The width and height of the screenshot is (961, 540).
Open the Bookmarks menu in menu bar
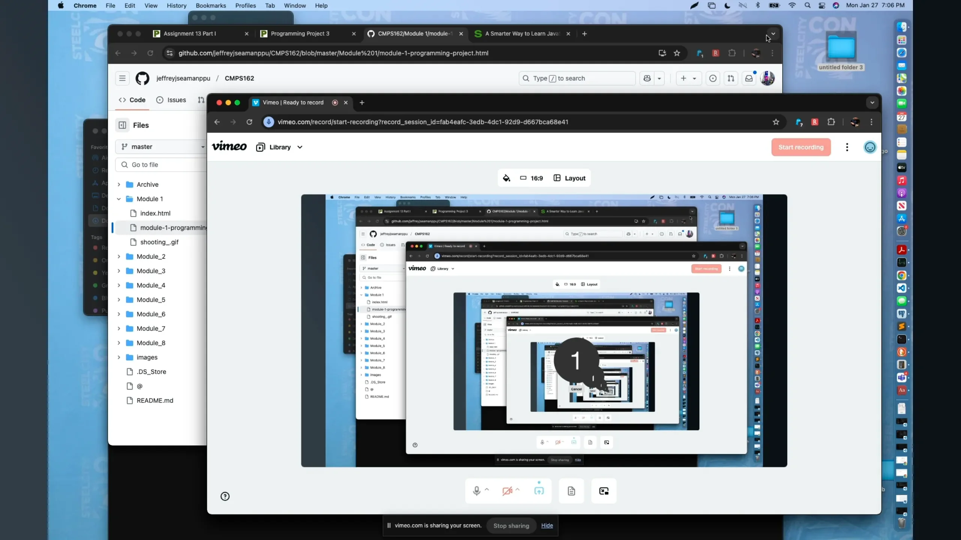(211, 6)
